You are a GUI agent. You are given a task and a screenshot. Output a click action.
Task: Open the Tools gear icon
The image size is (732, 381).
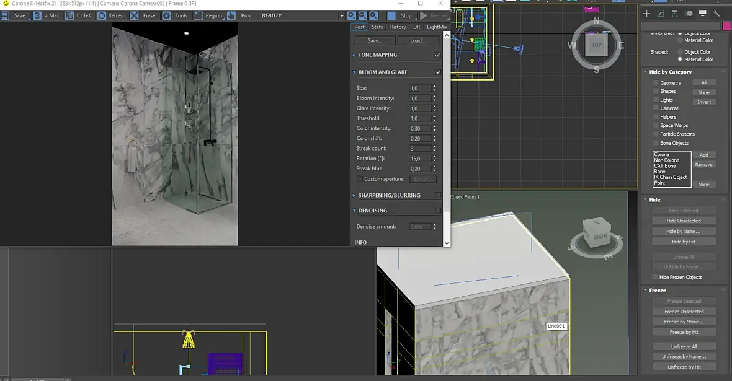pos(166,15)
